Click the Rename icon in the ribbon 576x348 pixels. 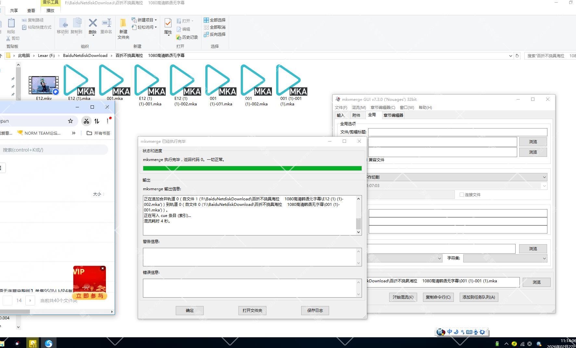pos(106,23)
